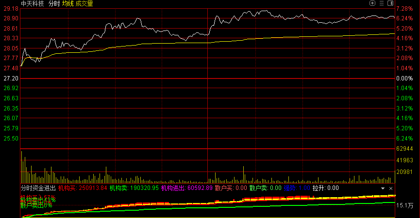This screenshot has height=218, width=420.
Task: Click the 7.28% percentage axis label
Action: point(404,9)
